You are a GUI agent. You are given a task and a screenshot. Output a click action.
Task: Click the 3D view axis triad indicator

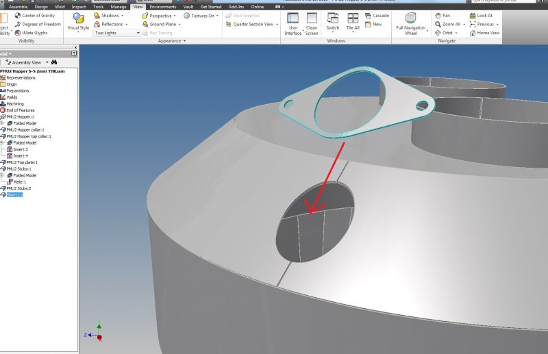point(93,331)
